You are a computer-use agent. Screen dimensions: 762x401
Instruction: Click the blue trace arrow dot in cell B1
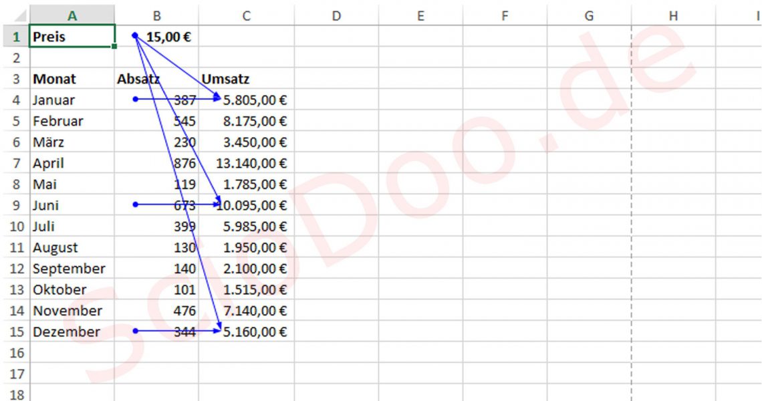136,34
